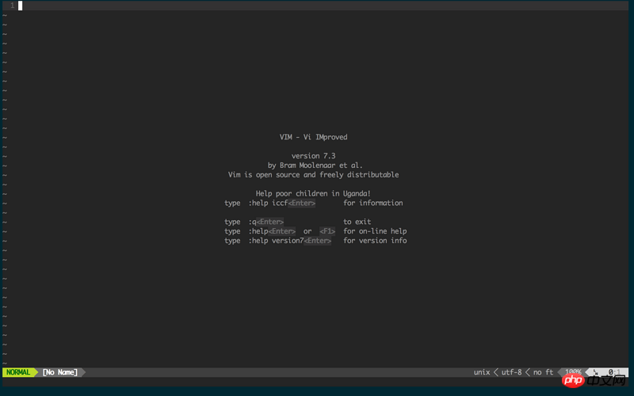Click the '<F1>' key hint

(x=327, y=231)
